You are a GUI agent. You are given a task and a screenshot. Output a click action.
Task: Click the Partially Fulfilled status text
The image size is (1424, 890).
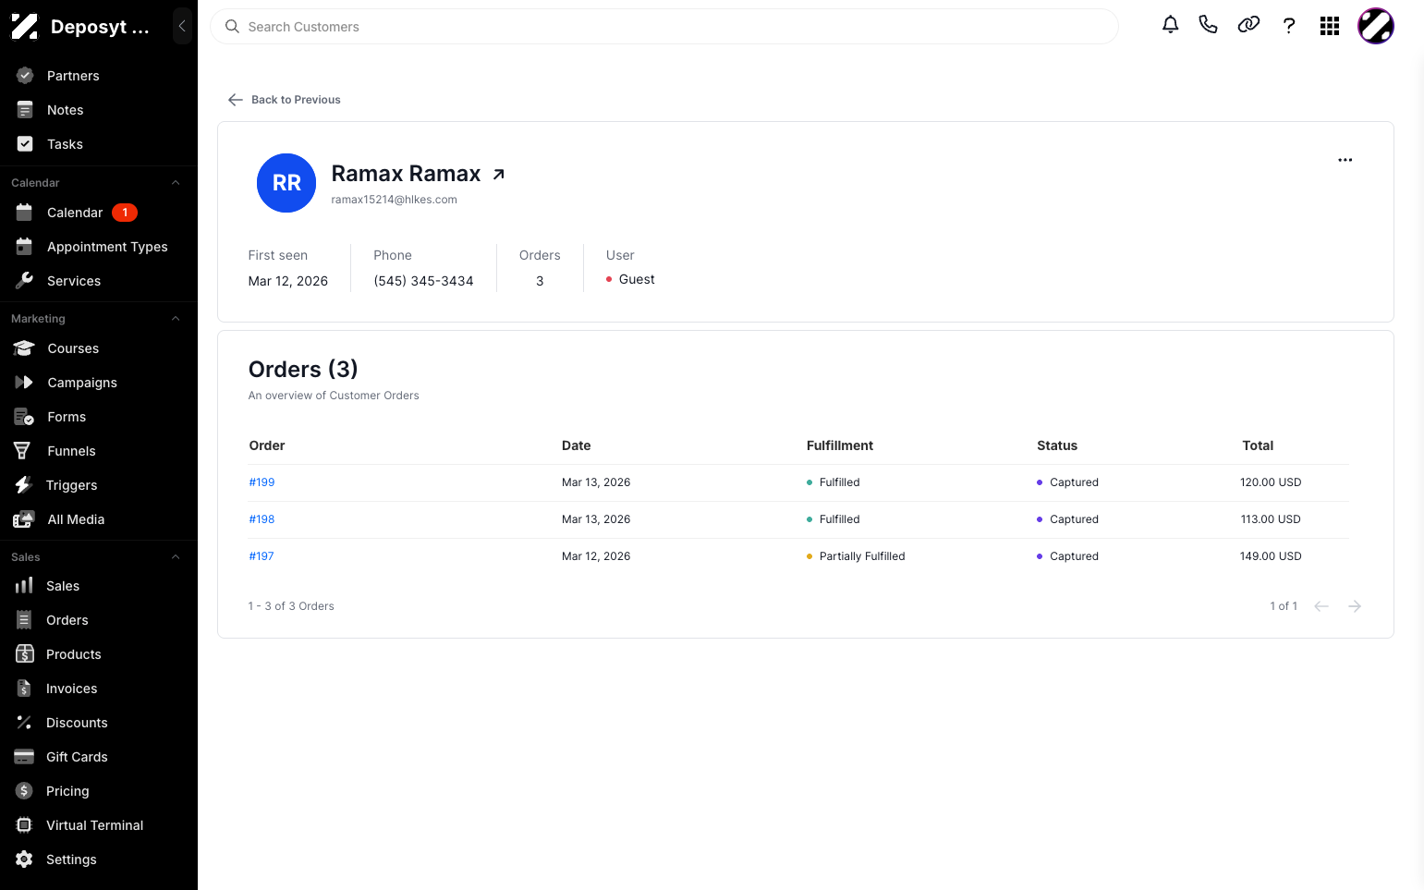click(862, 556)
